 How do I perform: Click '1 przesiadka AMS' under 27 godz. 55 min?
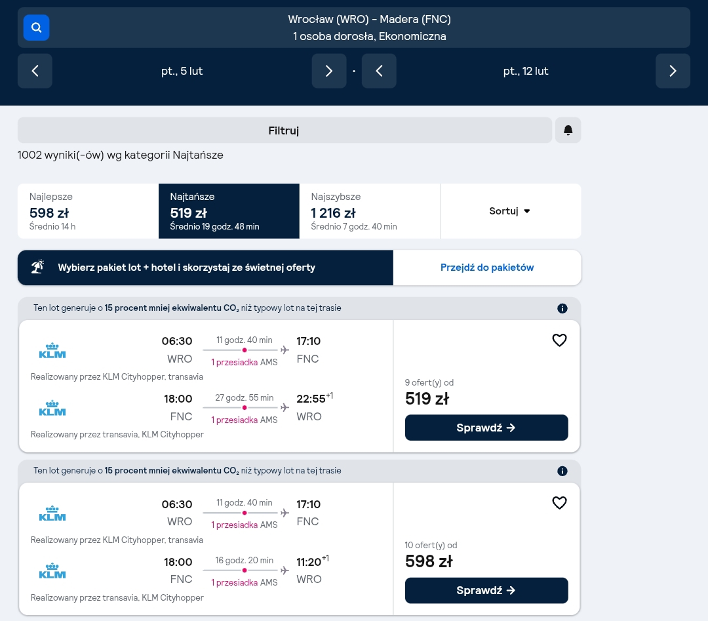click(x=245, y=420)
